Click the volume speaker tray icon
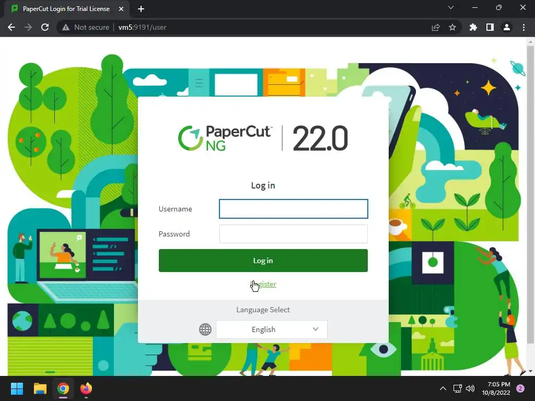 point(470,388)
